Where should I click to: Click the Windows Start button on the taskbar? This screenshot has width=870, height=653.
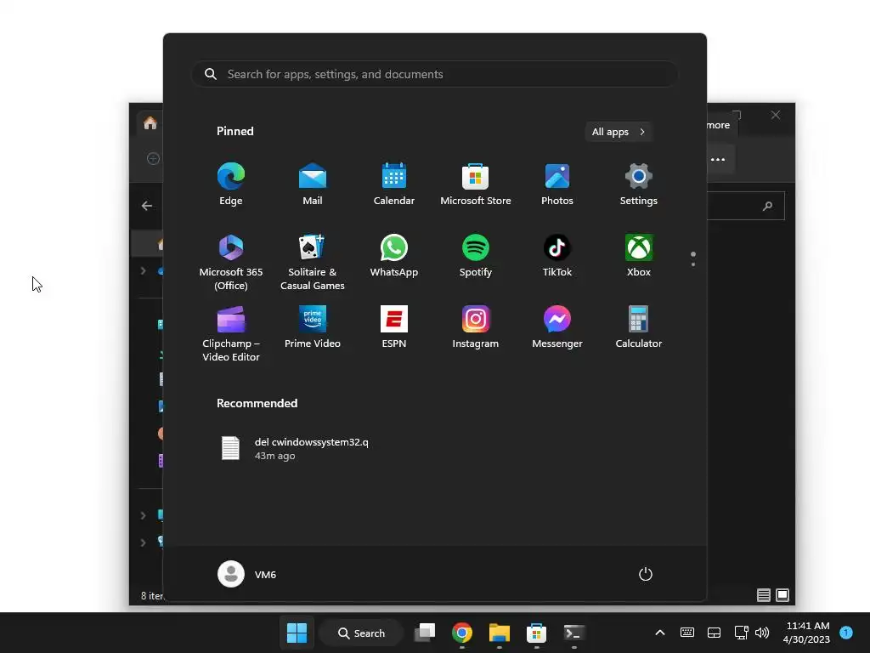297,633
